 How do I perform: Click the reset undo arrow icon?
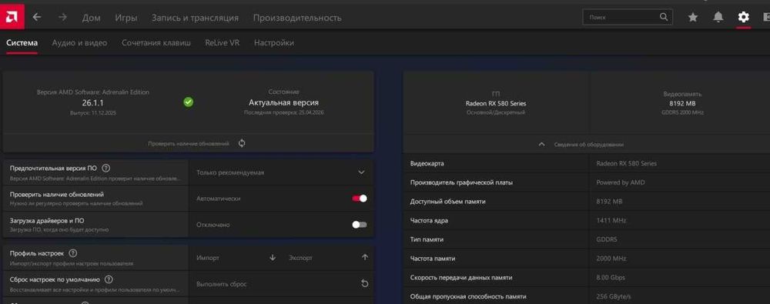[x=364, y=283]
